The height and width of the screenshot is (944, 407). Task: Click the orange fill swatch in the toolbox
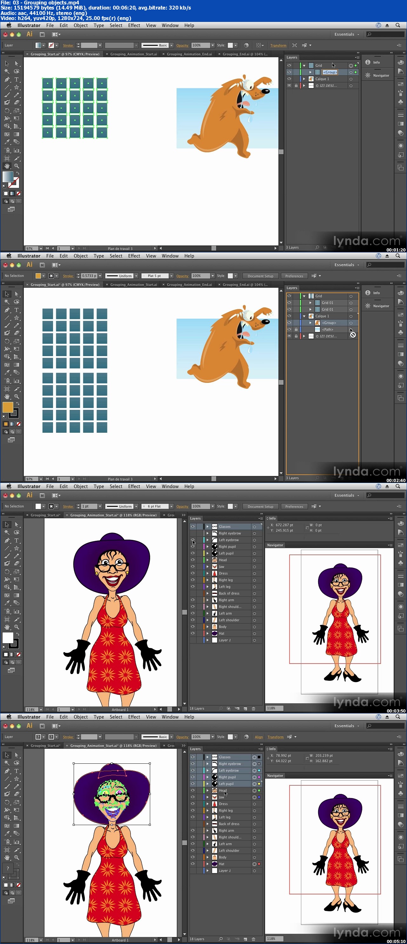tap(8, 407)
